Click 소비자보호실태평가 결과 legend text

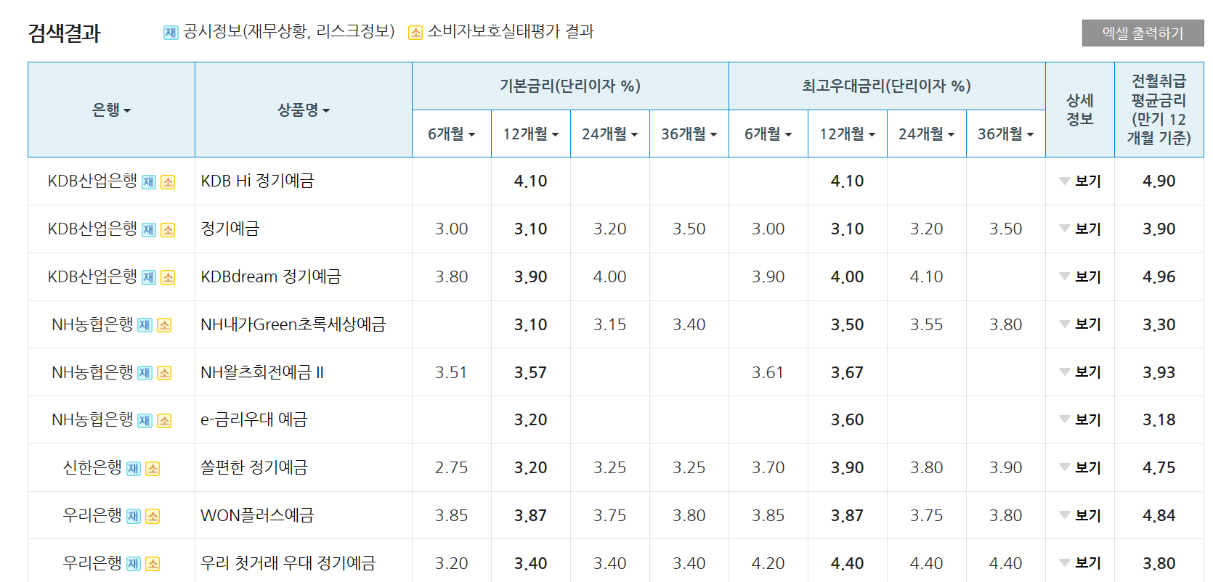tap(511, 31)
